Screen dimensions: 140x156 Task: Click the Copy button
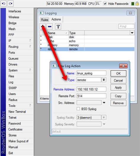118,96
